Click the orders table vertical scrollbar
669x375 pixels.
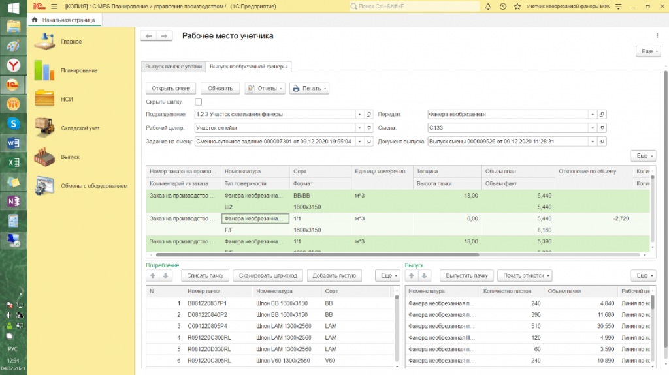(653, 209)
